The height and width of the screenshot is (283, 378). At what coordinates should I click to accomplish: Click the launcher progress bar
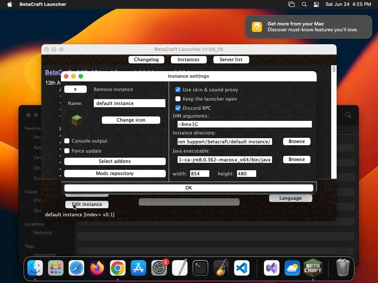click(189, 202)
